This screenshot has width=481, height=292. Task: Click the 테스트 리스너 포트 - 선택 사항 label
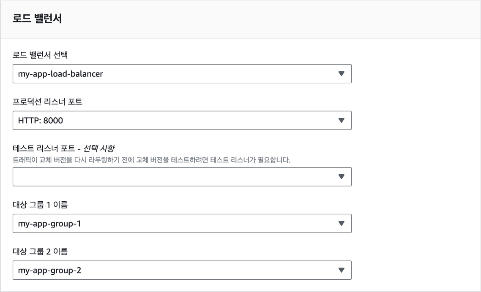[x=63, y=148]
